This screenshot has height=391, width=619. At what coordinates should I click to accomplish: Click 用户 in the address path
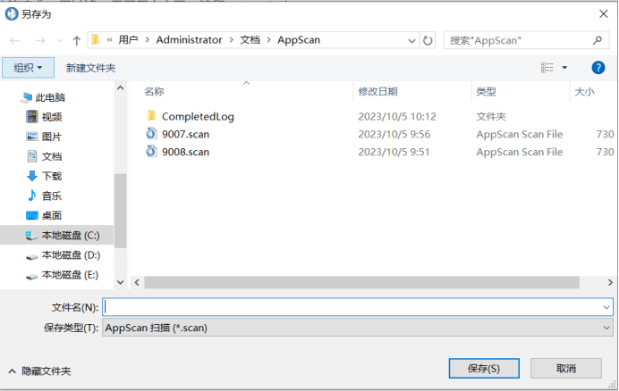[x=128, y=40]
